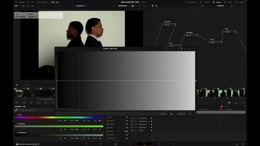Select the SPLIT node
The image size is (260, 146).
215,42
